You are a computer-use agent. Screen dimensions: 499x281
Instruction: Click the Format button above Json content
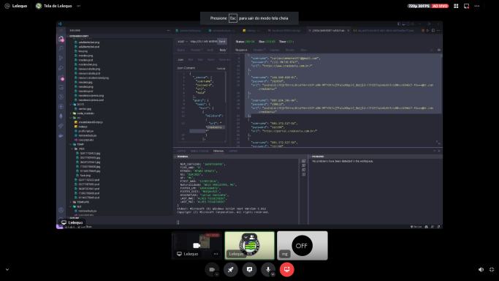click(221, 69)
